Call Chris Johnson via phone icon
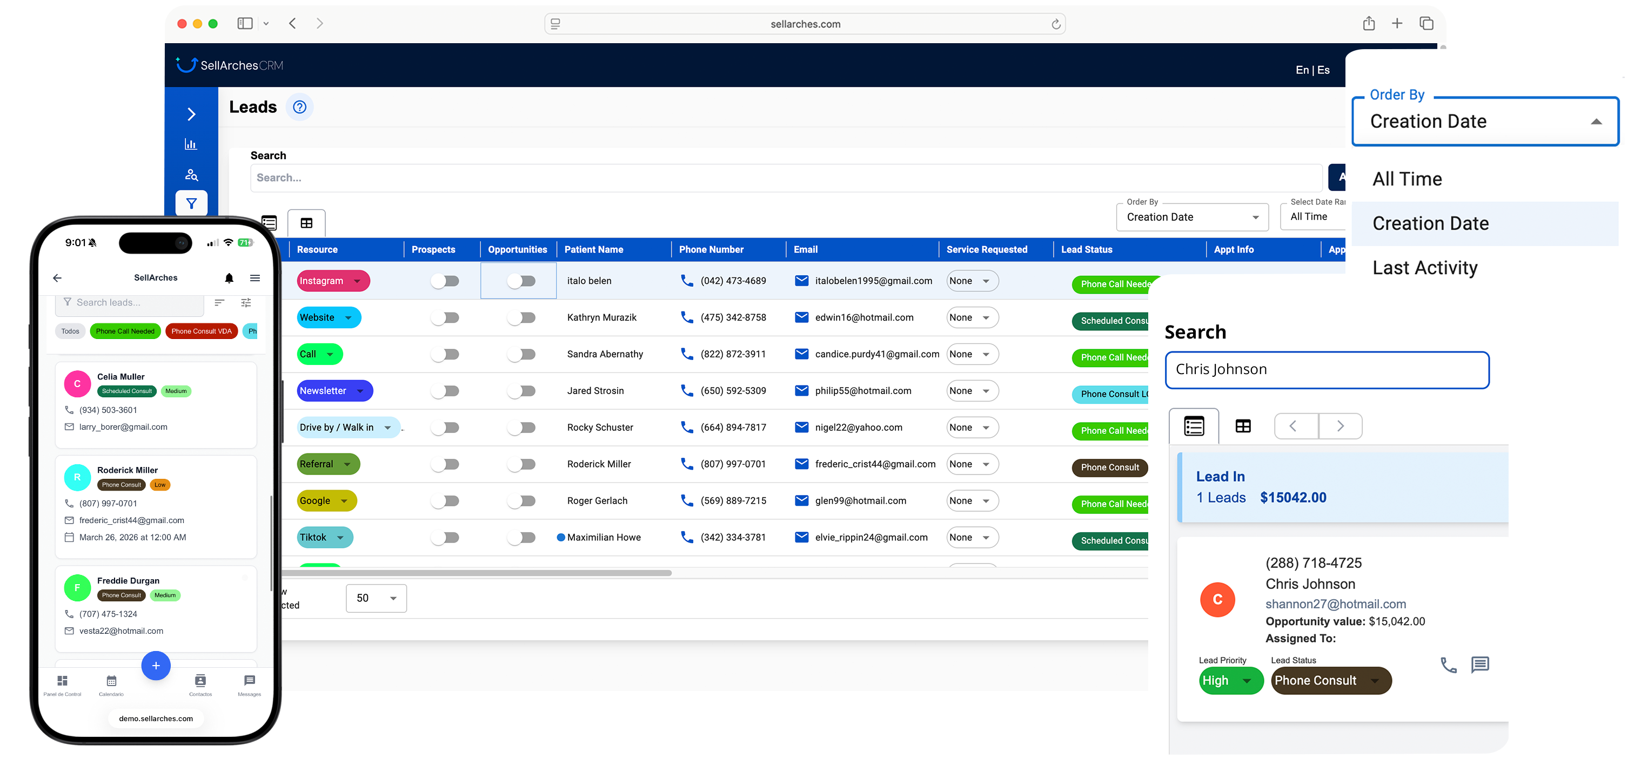This screenshot has height=759, width=1634. click(1448, 665)
